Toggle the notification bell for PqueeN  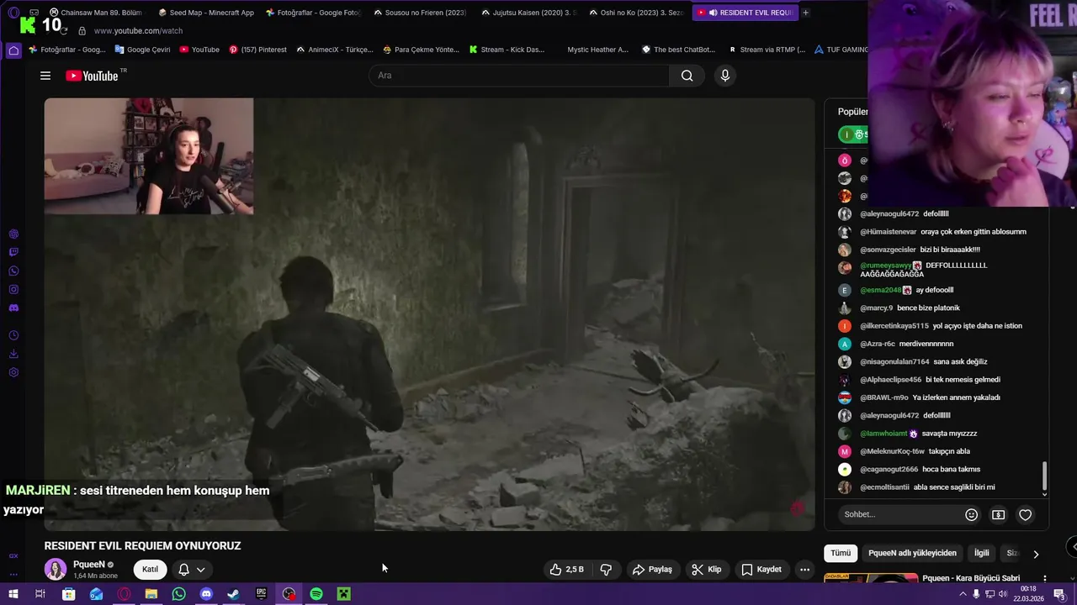coord(183,570)
